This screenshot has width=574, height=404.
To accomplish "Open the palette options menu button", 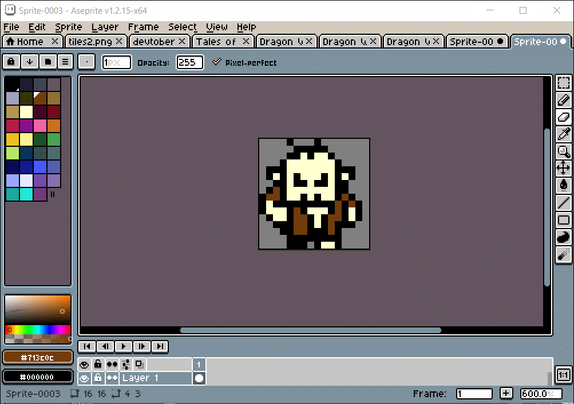I will click(x=65, y=62).
